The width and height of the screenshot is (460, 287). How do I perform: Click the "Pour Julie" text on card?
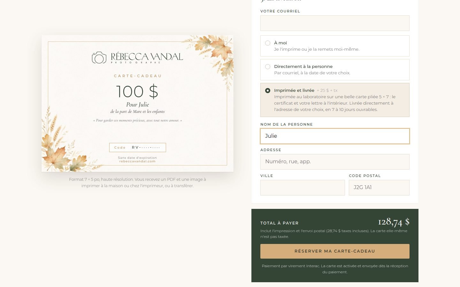(137, 105)
